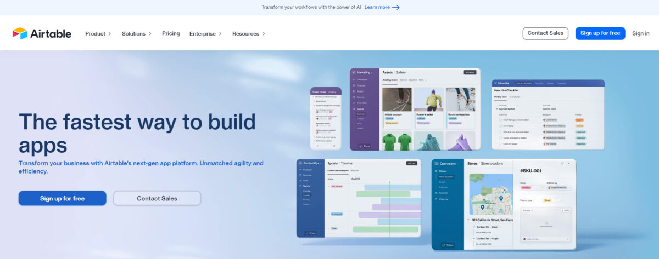Select Pending Tasks tab in checklist
The height and width of the screenshot is (259, 659).
500,97
